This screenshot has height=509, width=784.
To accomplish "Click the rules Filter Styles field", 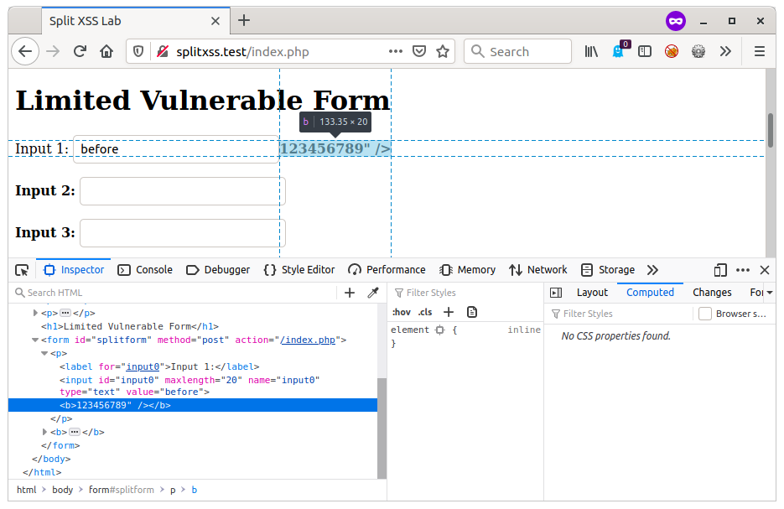I will coord(465,293).
